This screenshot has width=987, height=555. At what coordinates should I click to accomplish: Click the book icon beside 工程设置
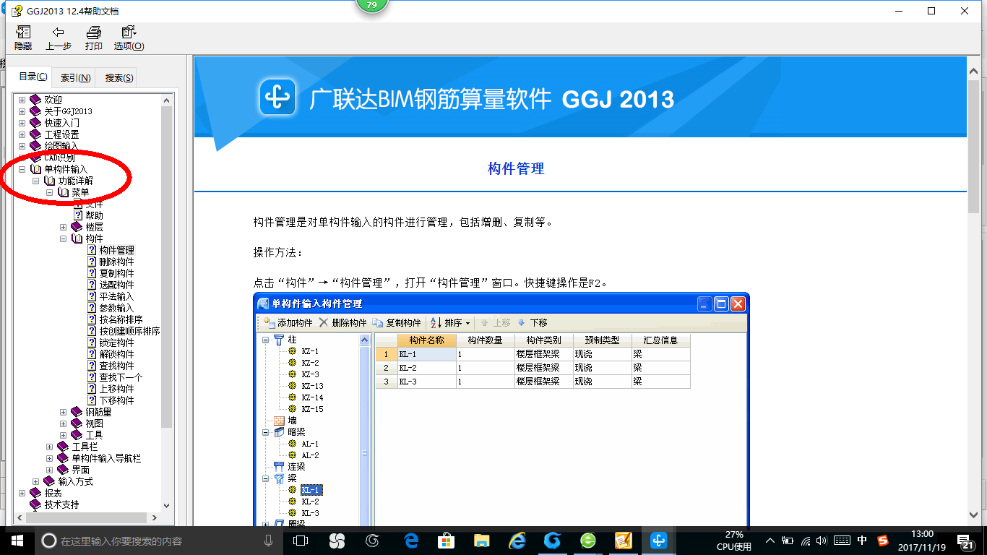tap(35, 134)
